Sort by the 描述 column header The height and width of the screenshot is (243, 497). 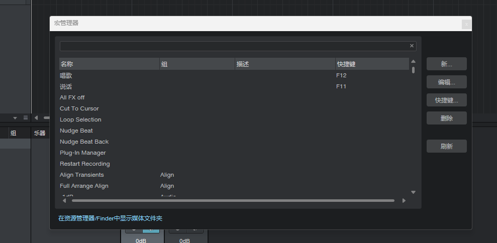click(285, 64)
